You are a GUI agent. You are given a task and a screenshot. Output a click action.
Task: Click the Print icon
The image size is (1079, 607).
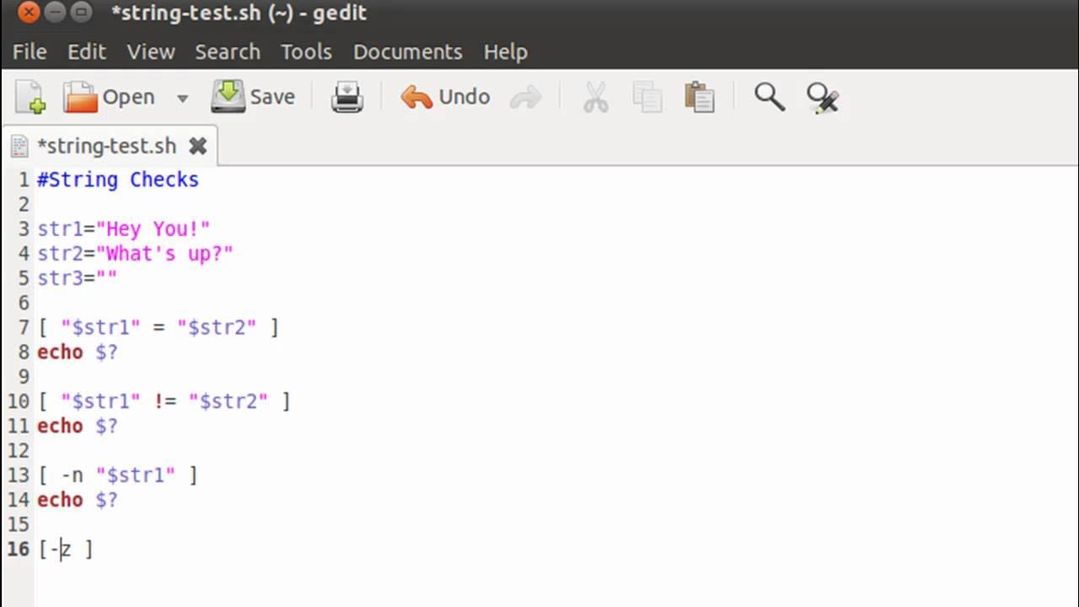coord(346,97)
